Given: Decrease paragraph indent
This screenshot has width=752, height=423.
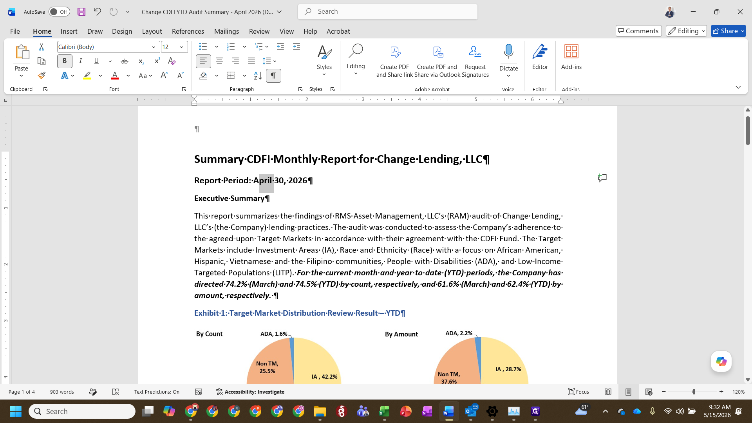Looking at the screenshot, I should tap(280, 47).
